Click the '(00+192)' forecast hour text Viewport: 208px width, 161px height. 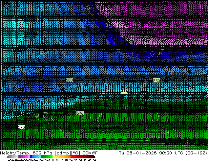pos(197,153)
